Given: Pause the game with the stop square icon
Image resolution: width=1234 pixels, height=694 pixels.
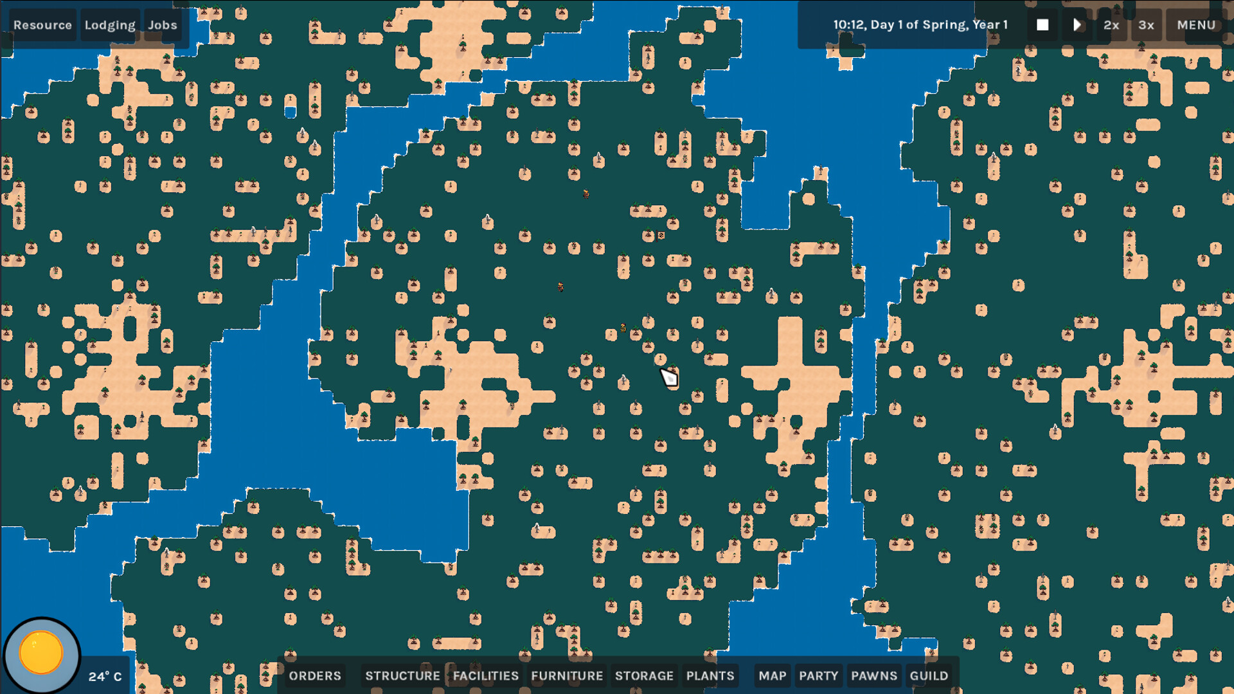Looking at the screenshot, I should (x=1042, y=24).
